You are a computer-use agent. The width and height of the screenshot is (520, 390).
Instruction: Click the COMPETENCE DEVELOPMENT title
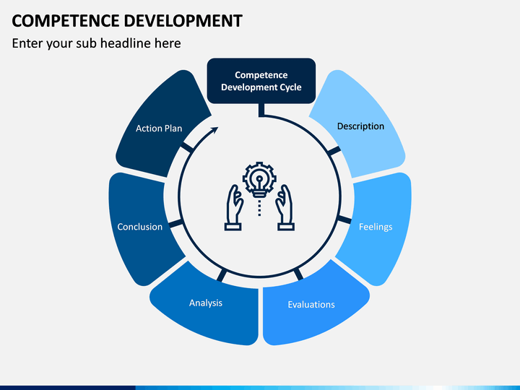[127, 21]
